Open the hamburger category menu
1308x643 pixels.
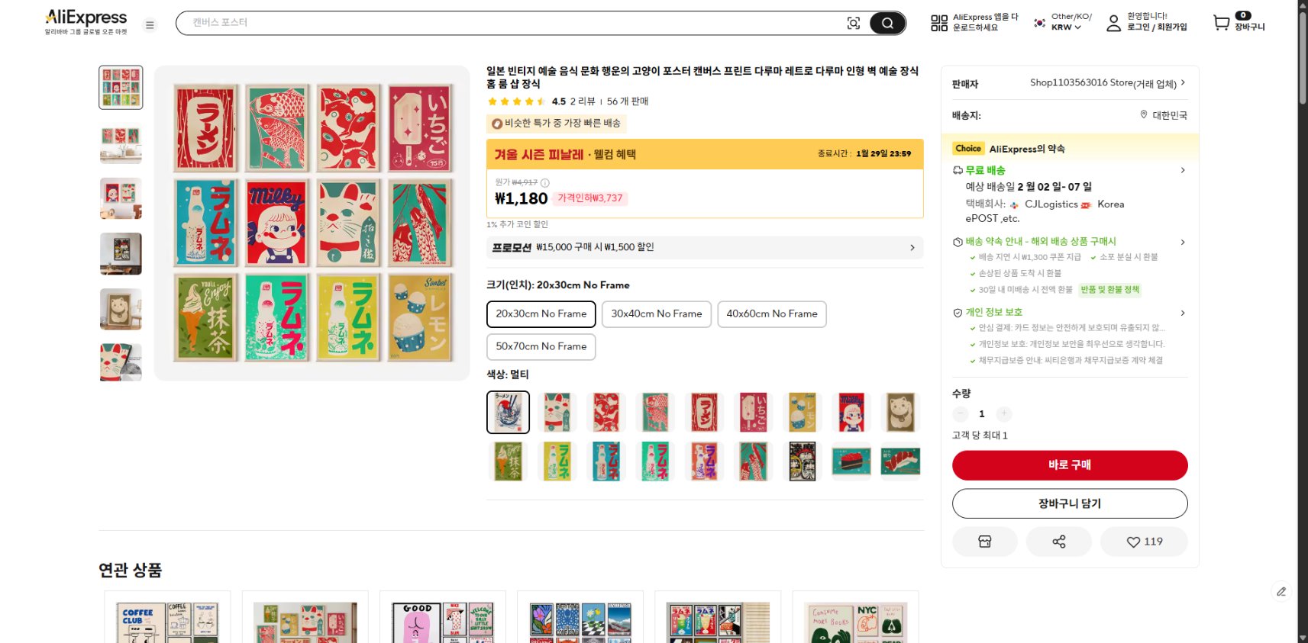[x=150, y=25]
